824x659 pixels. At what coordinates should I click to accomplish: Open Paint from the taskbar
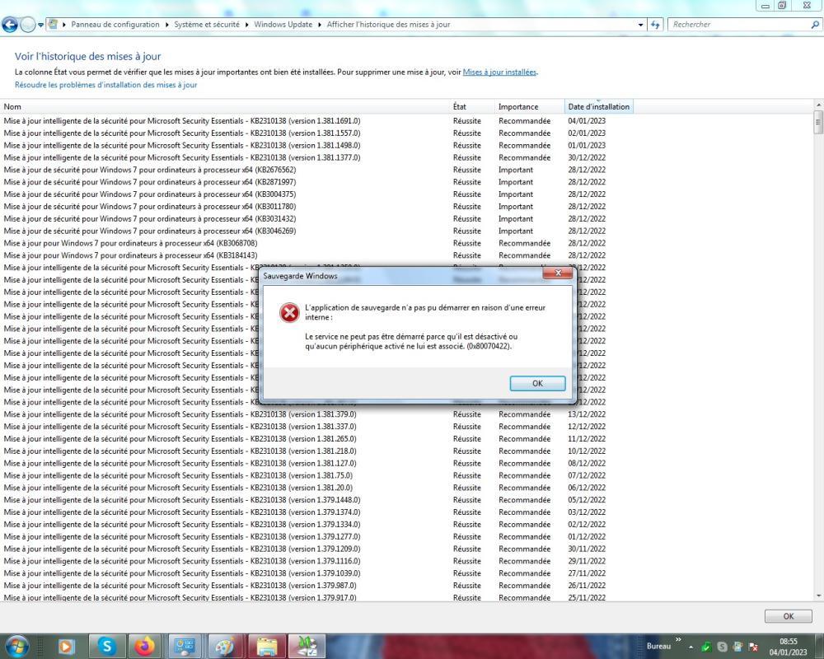[x=225, y=647]
